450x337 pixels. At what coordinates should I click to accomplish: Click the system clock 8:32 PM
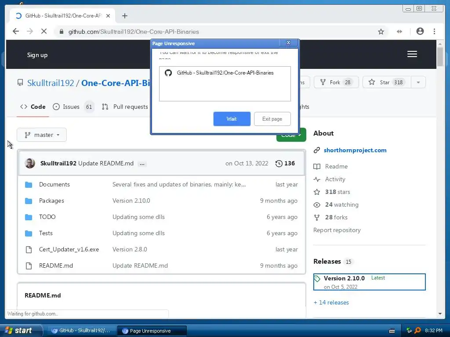click(x=434, y=331)
